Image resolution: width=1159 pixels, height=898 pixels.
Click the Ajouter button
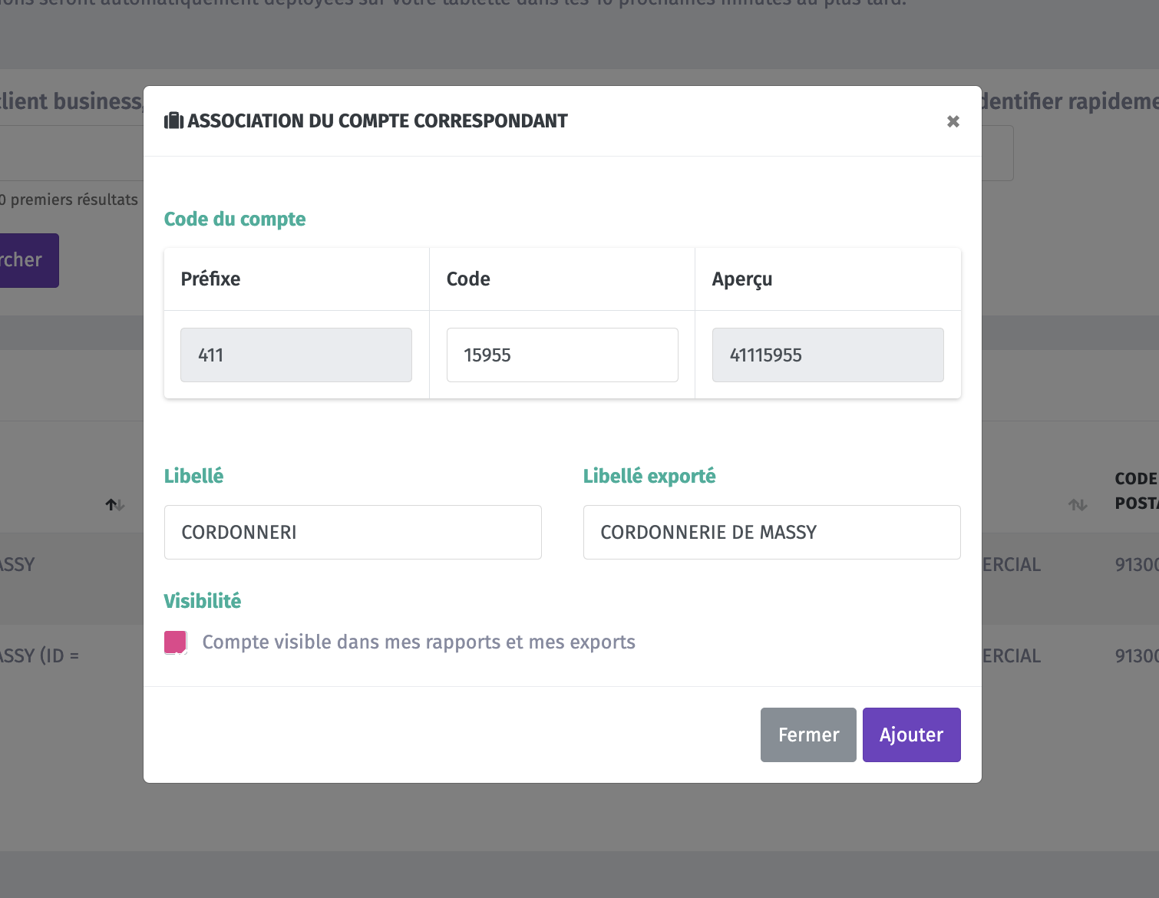click(911, 735)
